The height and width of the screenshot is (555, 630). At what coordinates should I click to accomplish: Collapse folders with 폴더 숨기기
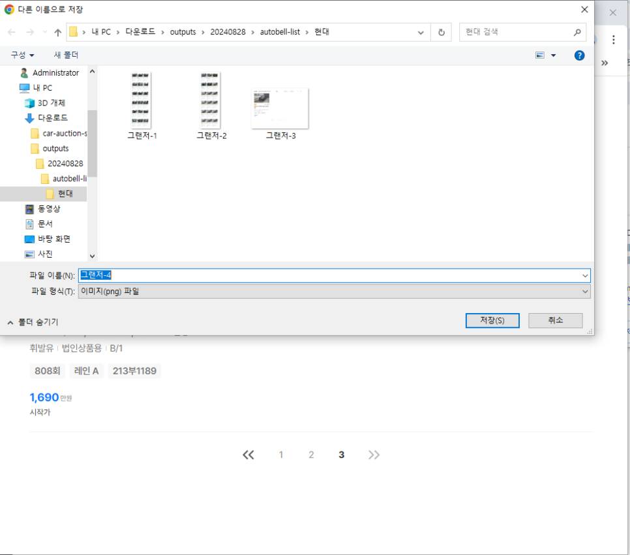point(33,322)
